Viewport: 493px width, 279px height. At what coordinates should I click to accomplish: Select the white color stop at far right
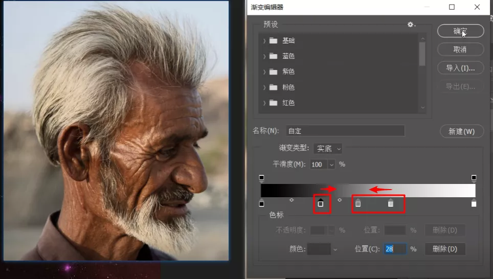pos(474,203)
